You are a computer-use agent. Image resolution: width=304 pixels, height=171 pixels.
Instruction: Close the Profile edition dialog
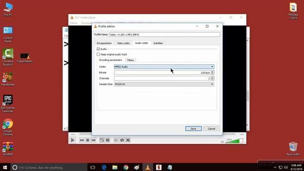[x=218, y=26]
